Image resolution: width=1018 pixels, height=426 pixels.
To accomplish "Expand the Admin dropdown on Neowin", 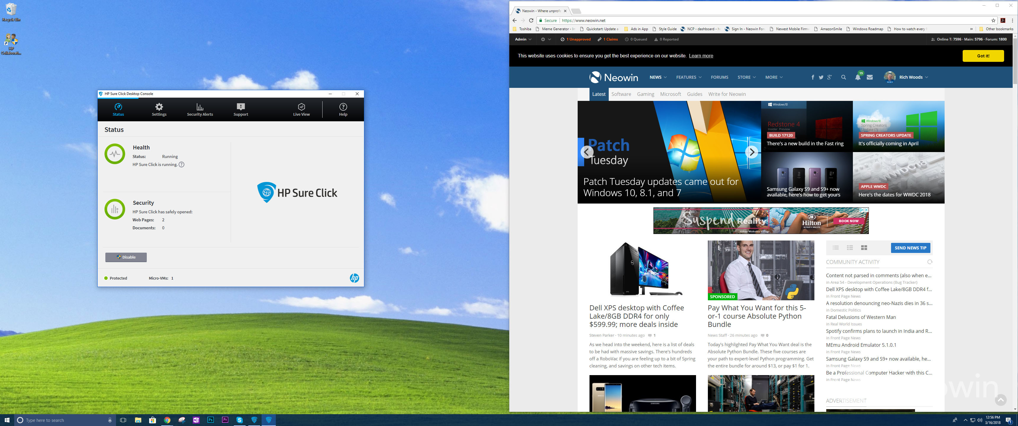I will point(523,39).
